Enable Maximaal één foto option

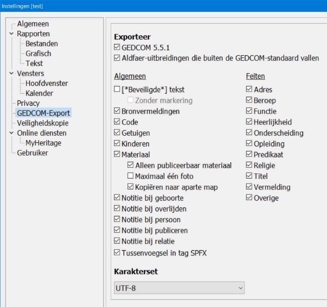(131, 176)
